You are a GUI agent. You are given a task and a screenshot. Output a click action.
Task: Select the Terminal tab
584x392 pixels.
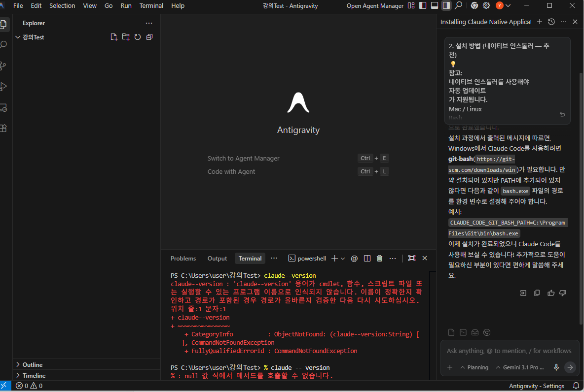tap(250, 259)
